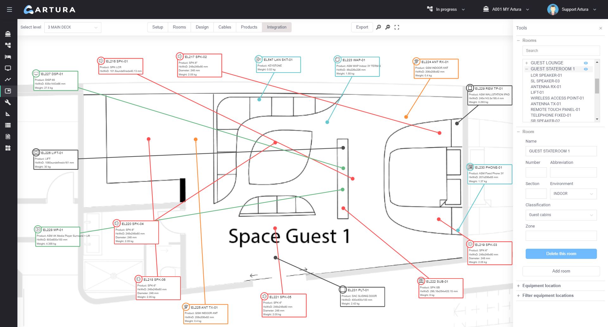Collapse the Rooms section
Screen dimensions: 608x327
[518, 41]
